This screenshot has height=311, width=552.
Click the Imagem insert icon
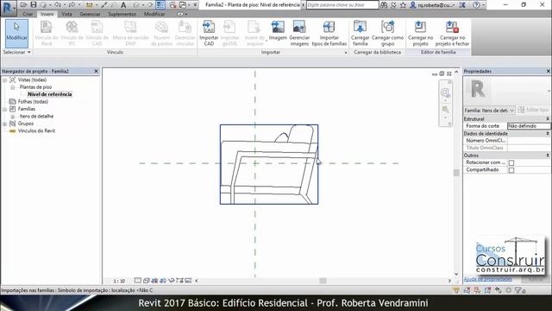tap(278, 31)
